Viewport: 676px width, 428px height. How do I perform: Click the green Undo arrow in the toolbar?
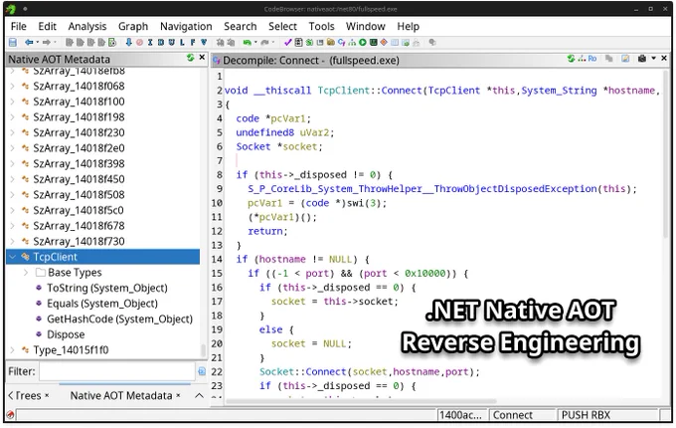click(248, 42)
